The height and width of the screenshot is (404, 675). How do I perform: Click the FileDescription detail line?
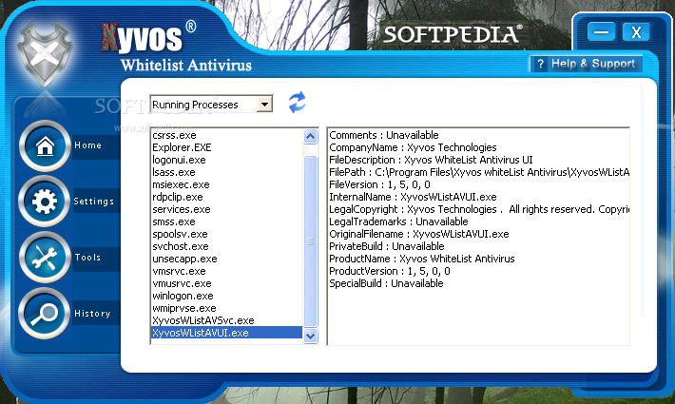(431, 160)
